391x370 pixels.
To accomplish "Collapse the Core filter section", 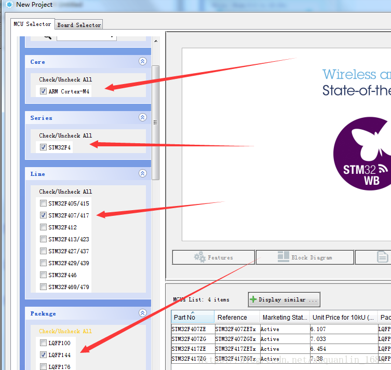I will 143,61.
